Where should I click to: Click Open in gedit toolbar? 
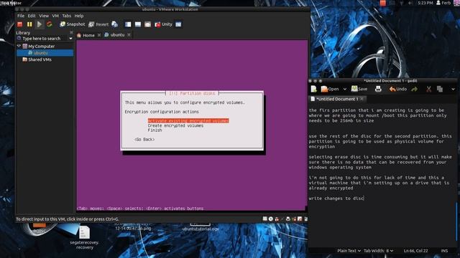click(330, 89)
